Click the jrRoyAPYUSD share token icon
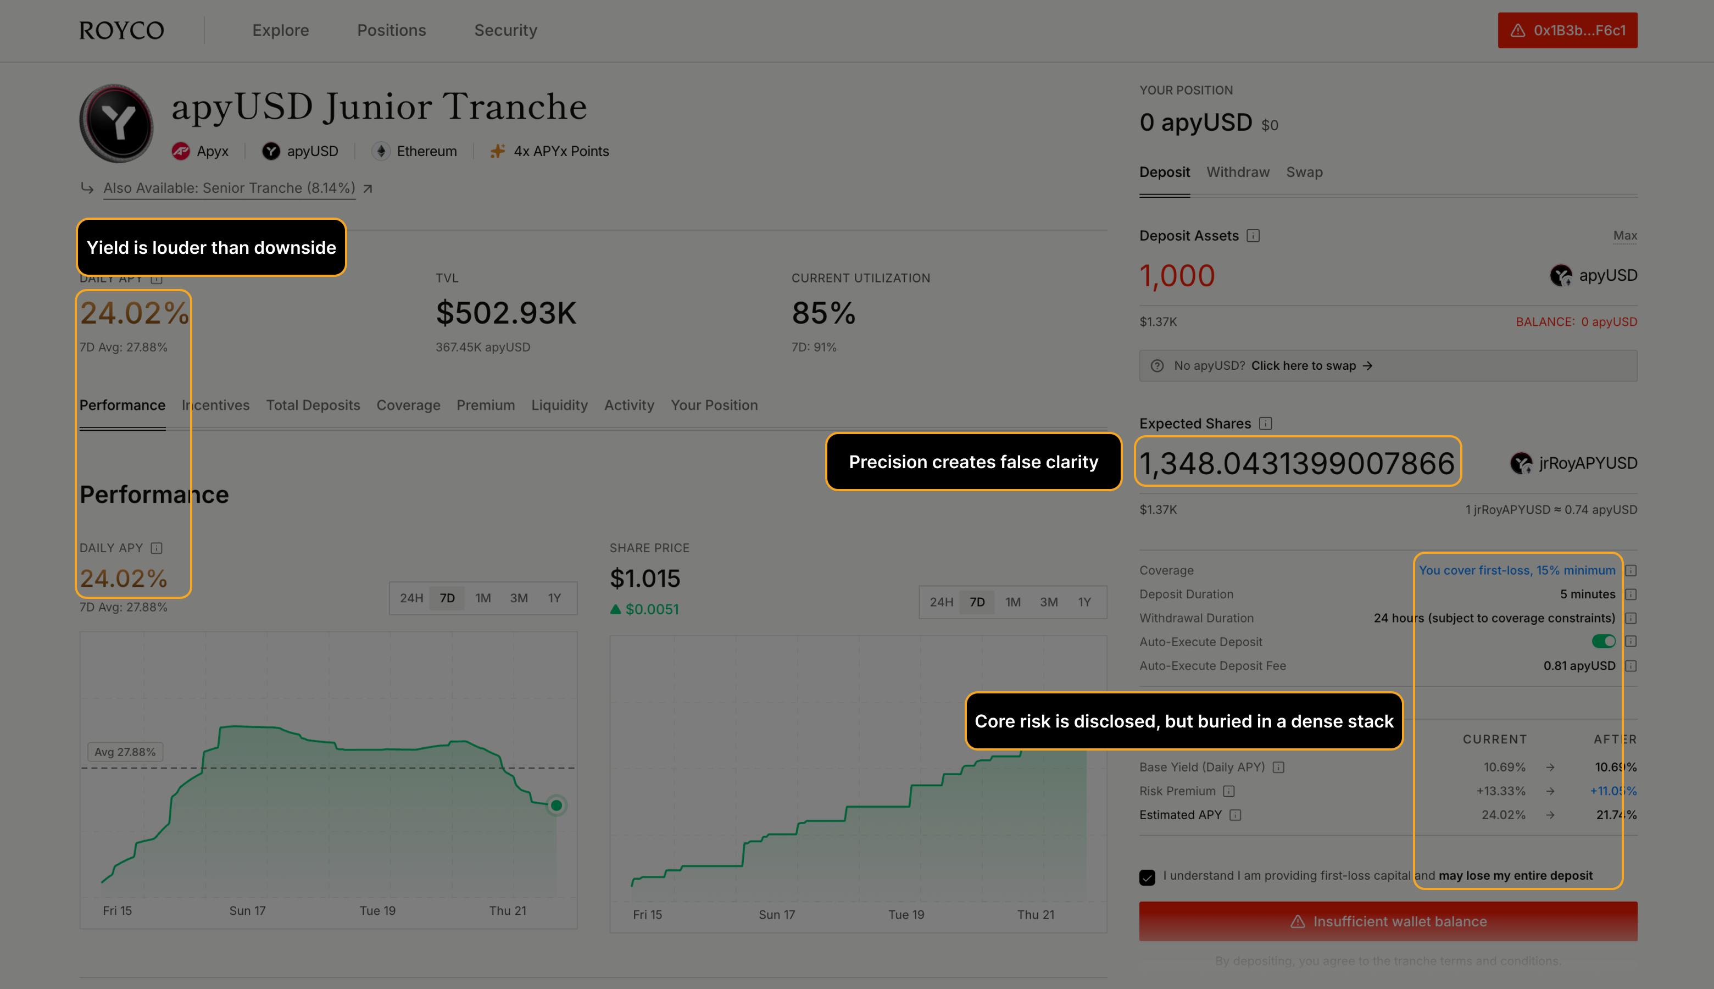 (1521, 464)
